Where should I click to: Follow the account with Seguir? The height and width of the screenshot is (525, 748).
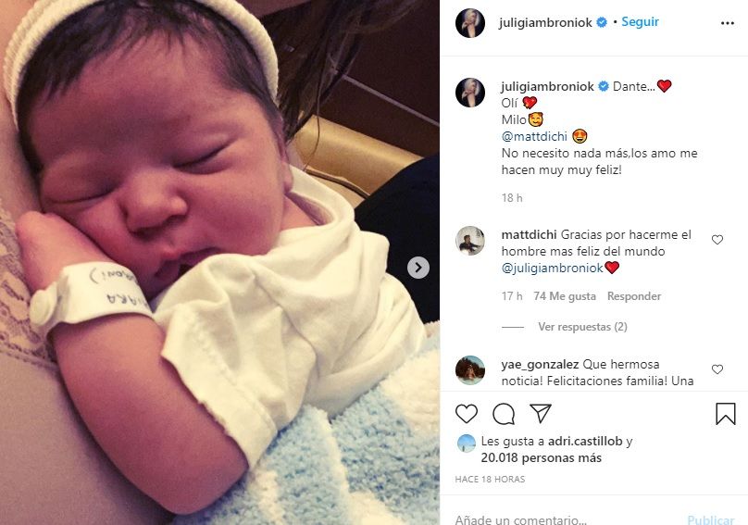coord(640,22)
